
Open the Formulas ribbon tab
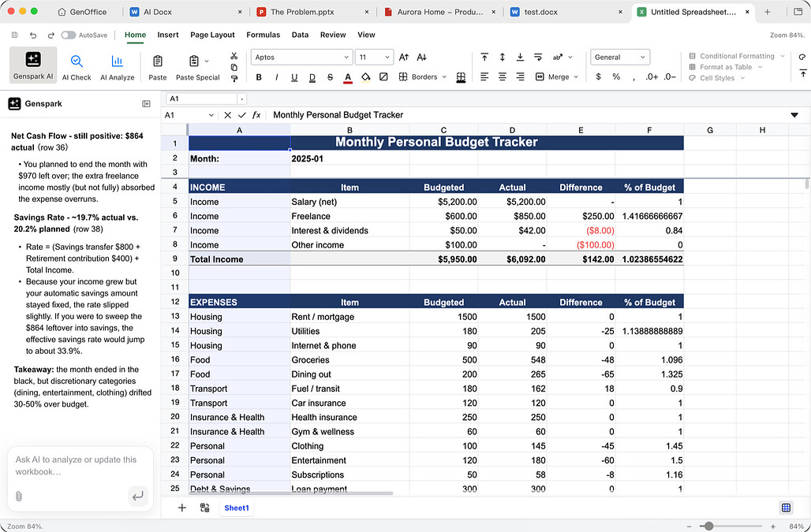click(263, 35)
